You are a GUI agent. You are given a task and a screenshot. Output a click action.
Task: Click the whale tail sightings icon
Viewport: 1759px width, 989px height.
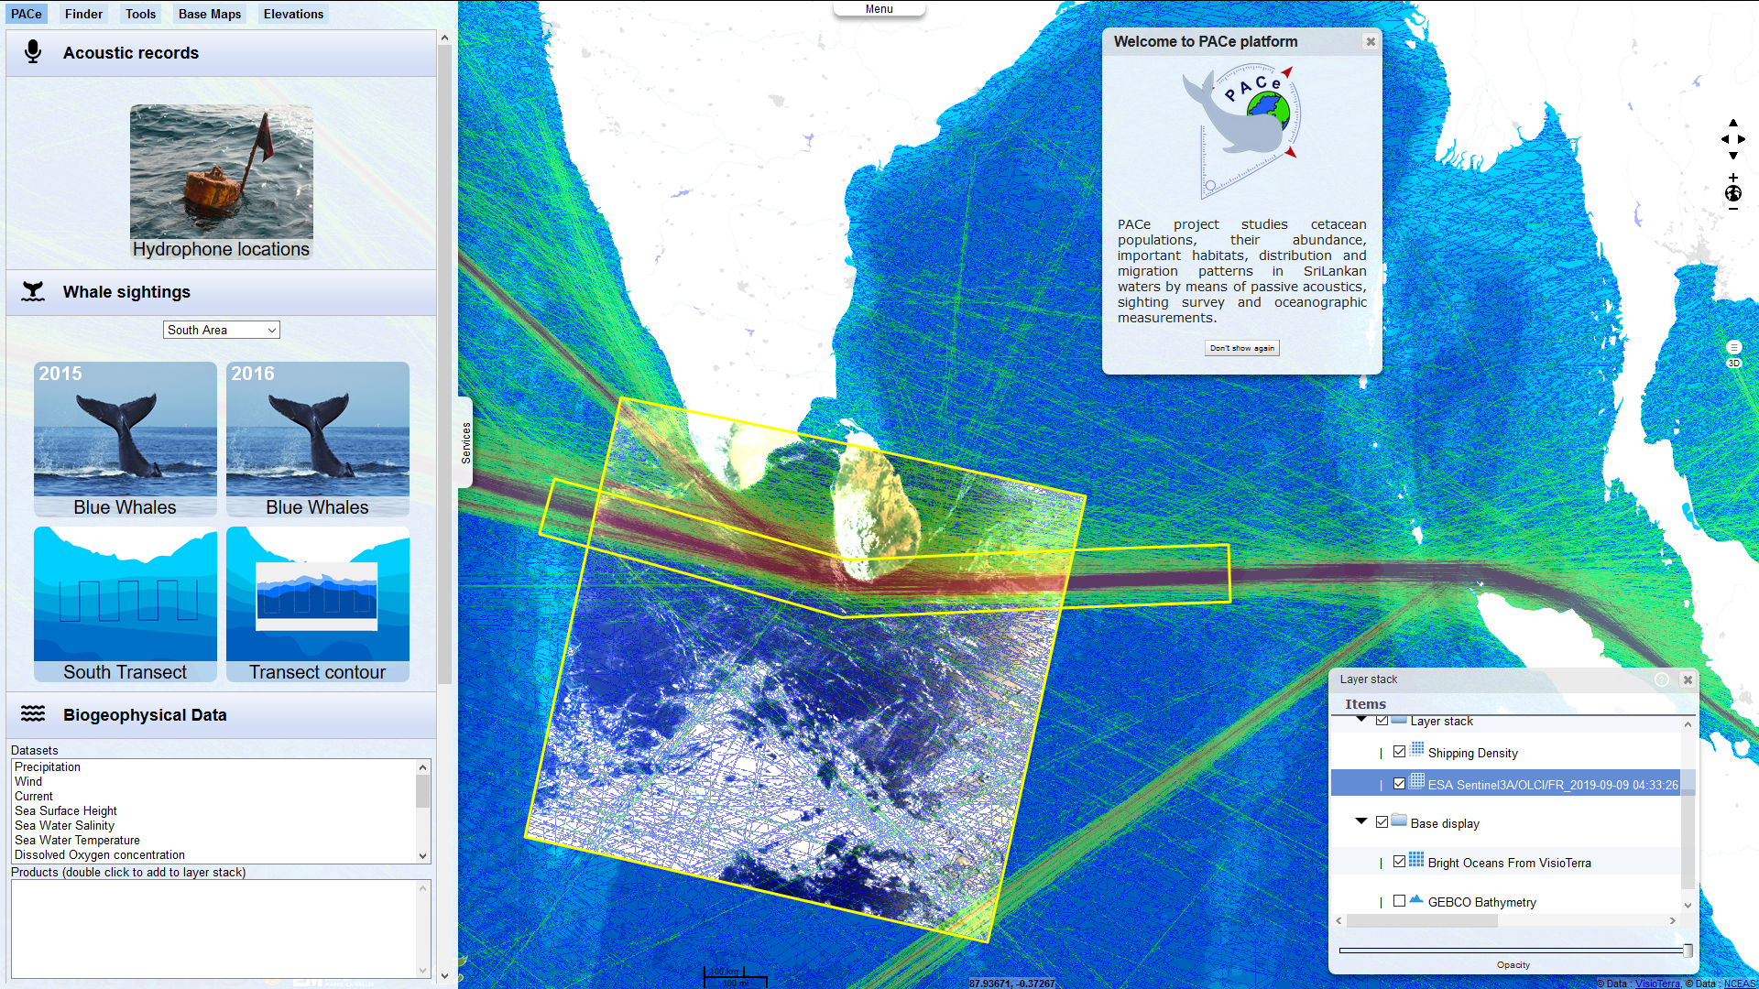pos(33,292)
